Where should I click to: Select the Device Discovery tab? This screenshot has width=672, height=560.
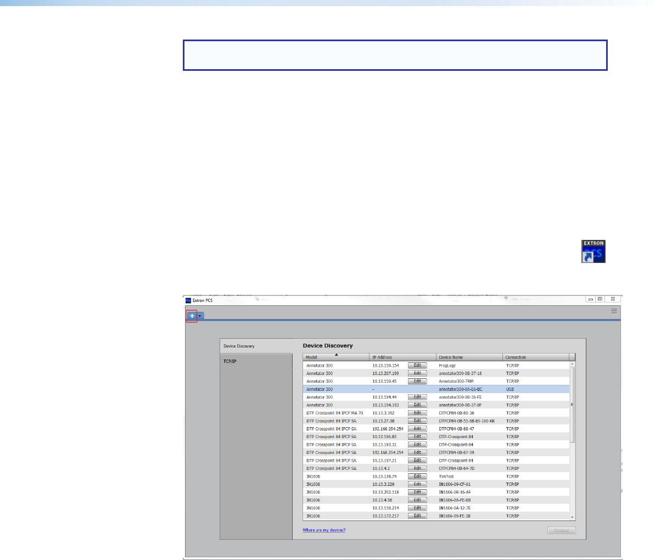[x=256, y=346]
